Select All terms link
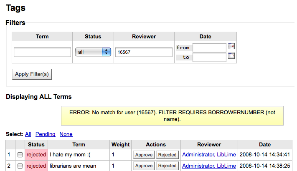This screenshot has height=171, width=297. [x=28, y=134]
